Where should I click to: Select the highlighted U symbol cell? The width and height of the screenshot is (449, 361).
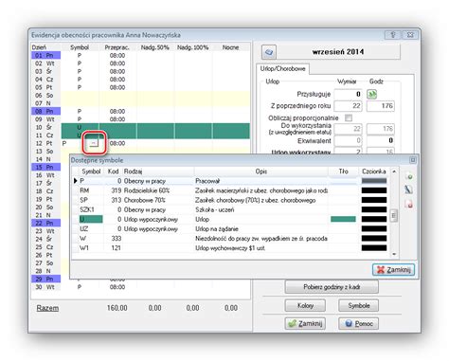91,219
